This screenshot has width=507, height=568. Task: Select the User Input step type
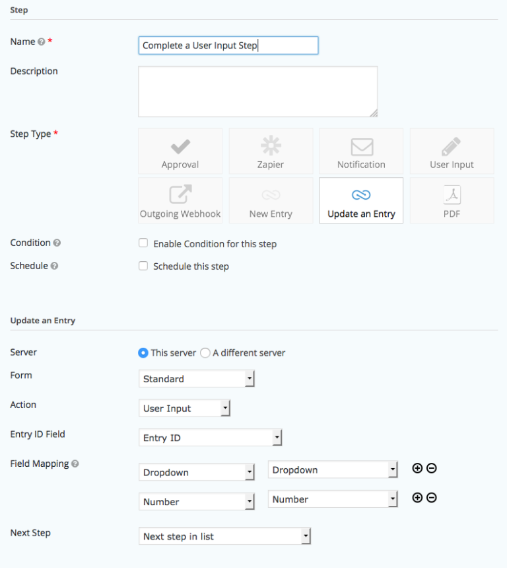tap(452, 151)
